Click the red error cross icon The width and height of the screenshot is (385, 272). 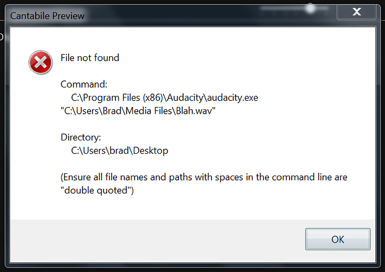[x=40, y=62]
